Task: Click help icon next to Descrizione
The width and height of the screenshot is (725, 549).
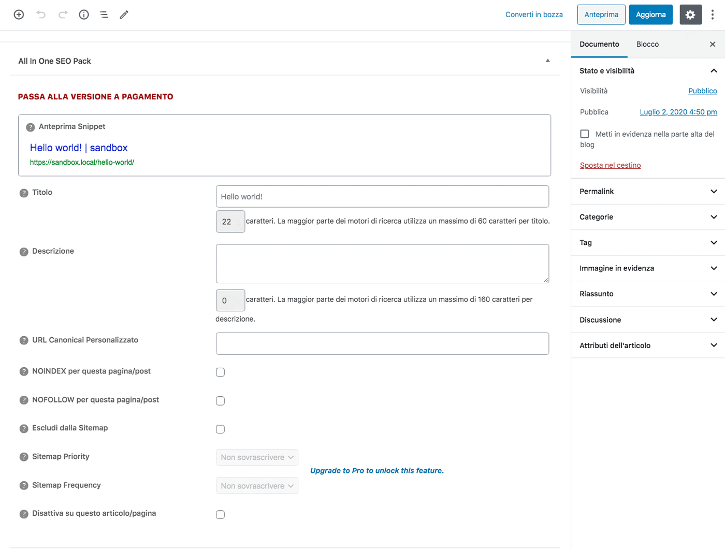Action: [24, 252]
